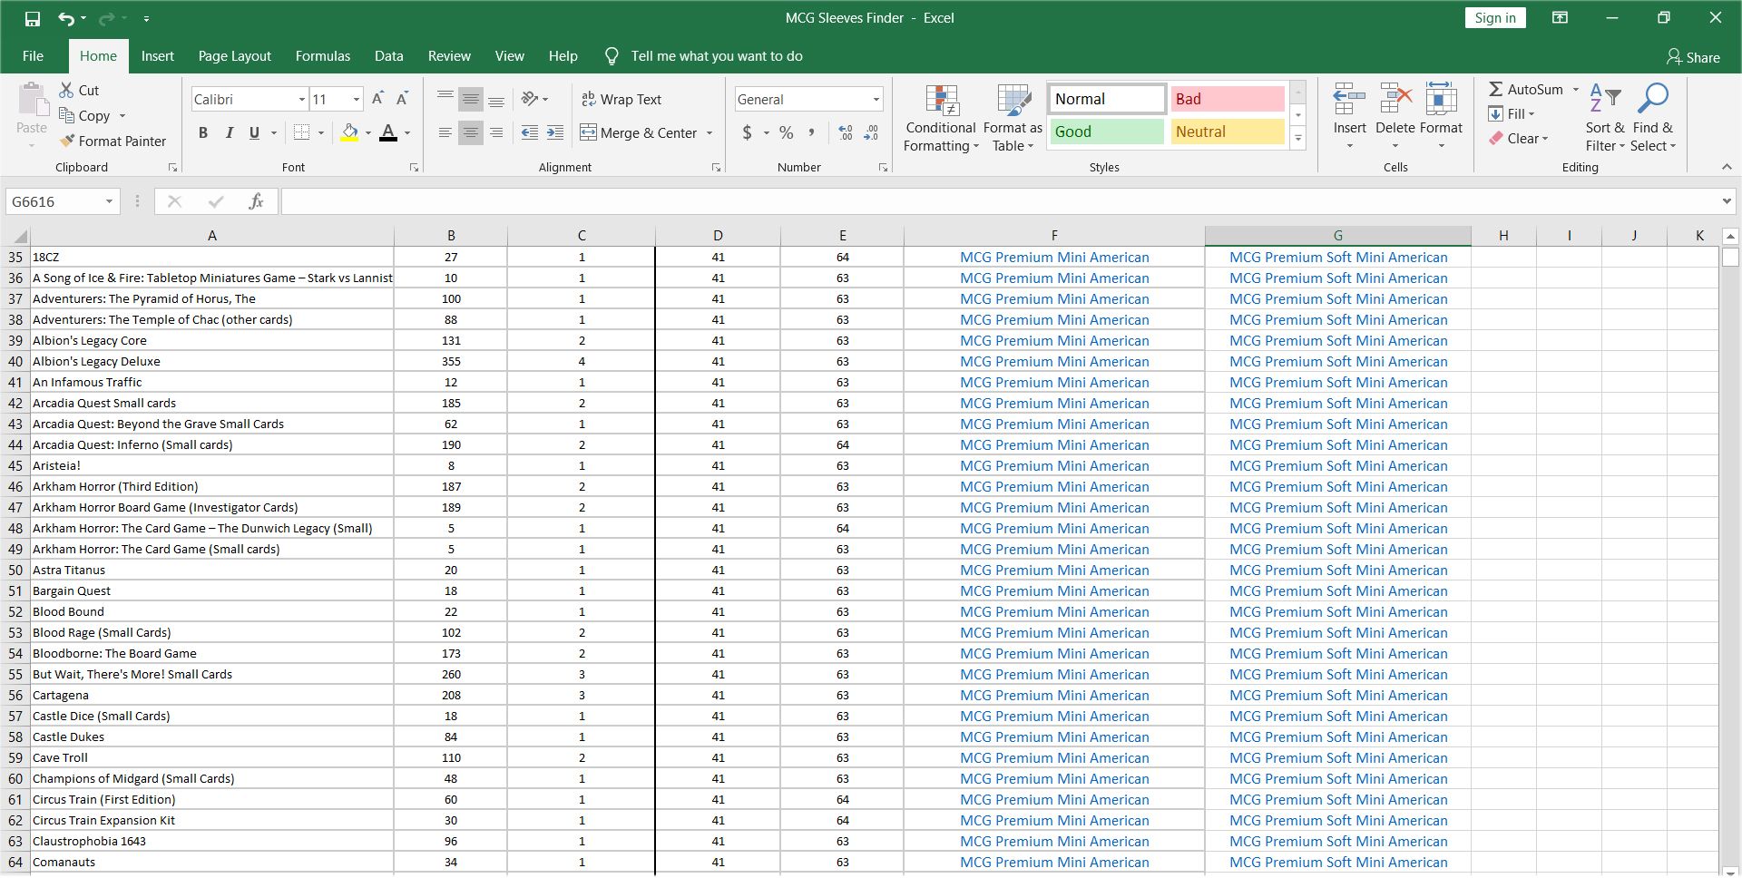Open the font name dropdown

click(301, 99)
